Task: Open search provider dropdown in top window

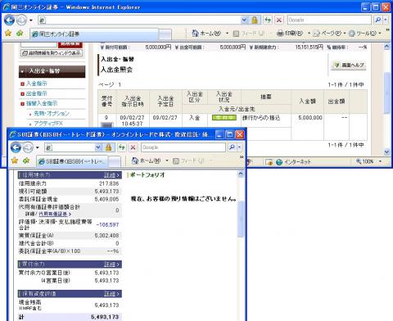Action: pyautogui.click(x=386, y=20)
